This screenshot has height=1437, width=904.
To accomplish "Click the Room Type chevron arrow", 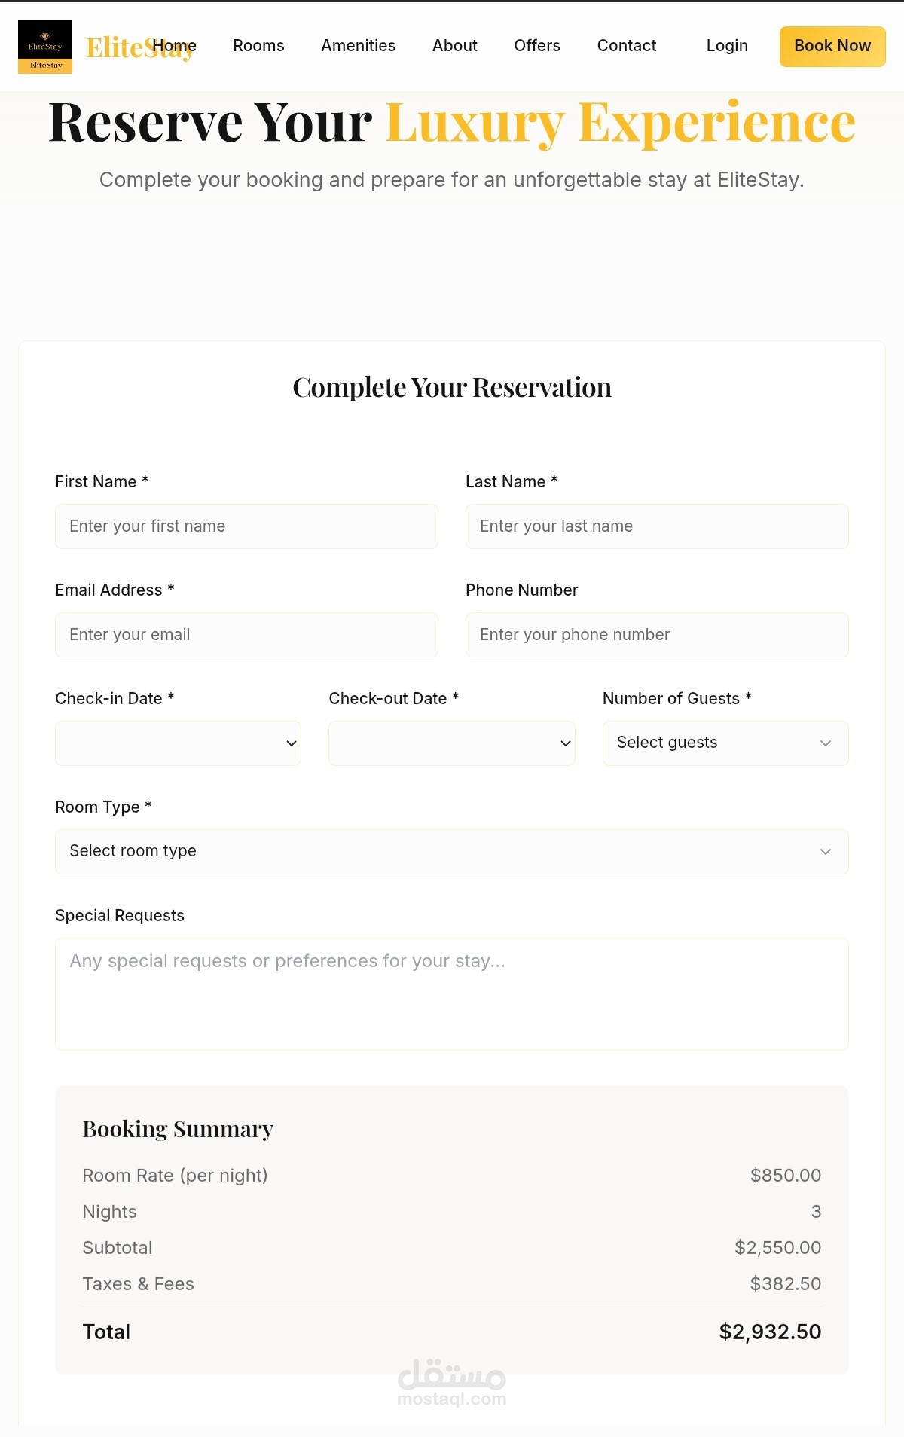I will pos(826,852).
